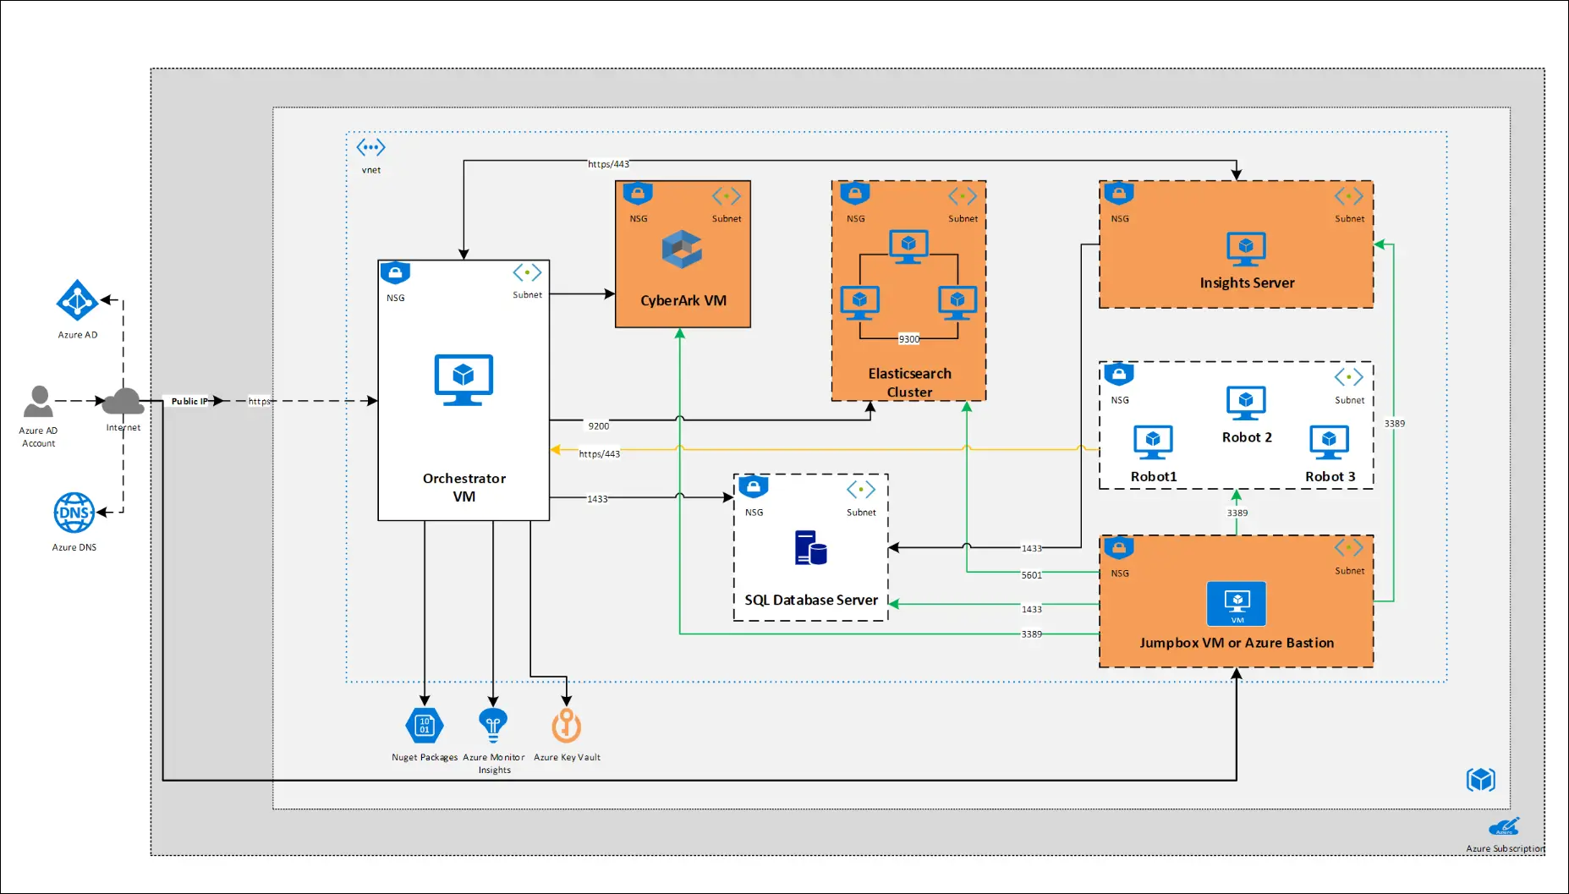Select the resource group cube icon
This screenshot has width=1569, height=894.
tap(1481, 780)
